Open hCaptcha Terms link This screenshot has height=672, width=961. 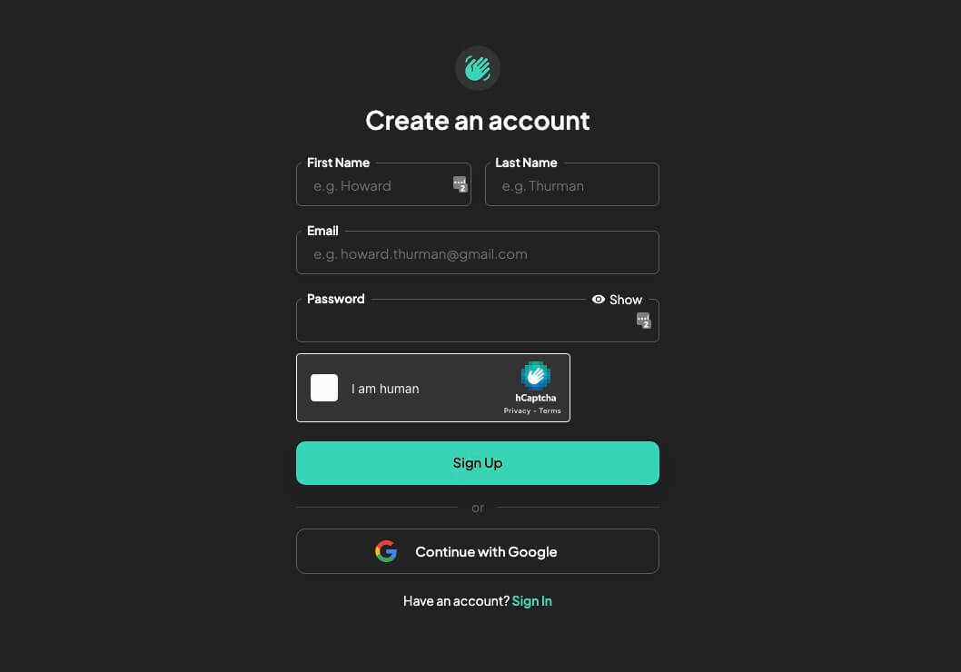pos(550,411)
